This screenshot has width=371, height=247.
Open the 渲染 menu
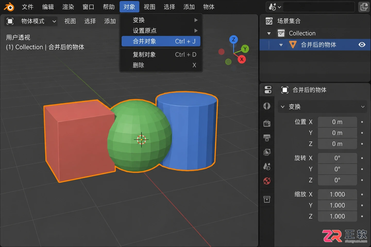click(68, 7)
